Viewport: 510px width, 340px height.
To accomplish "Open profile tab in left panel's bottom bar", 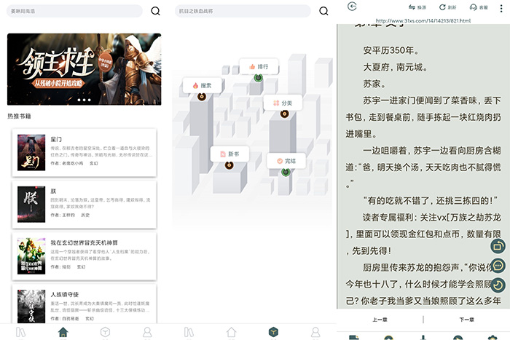I will coord(147,332).
